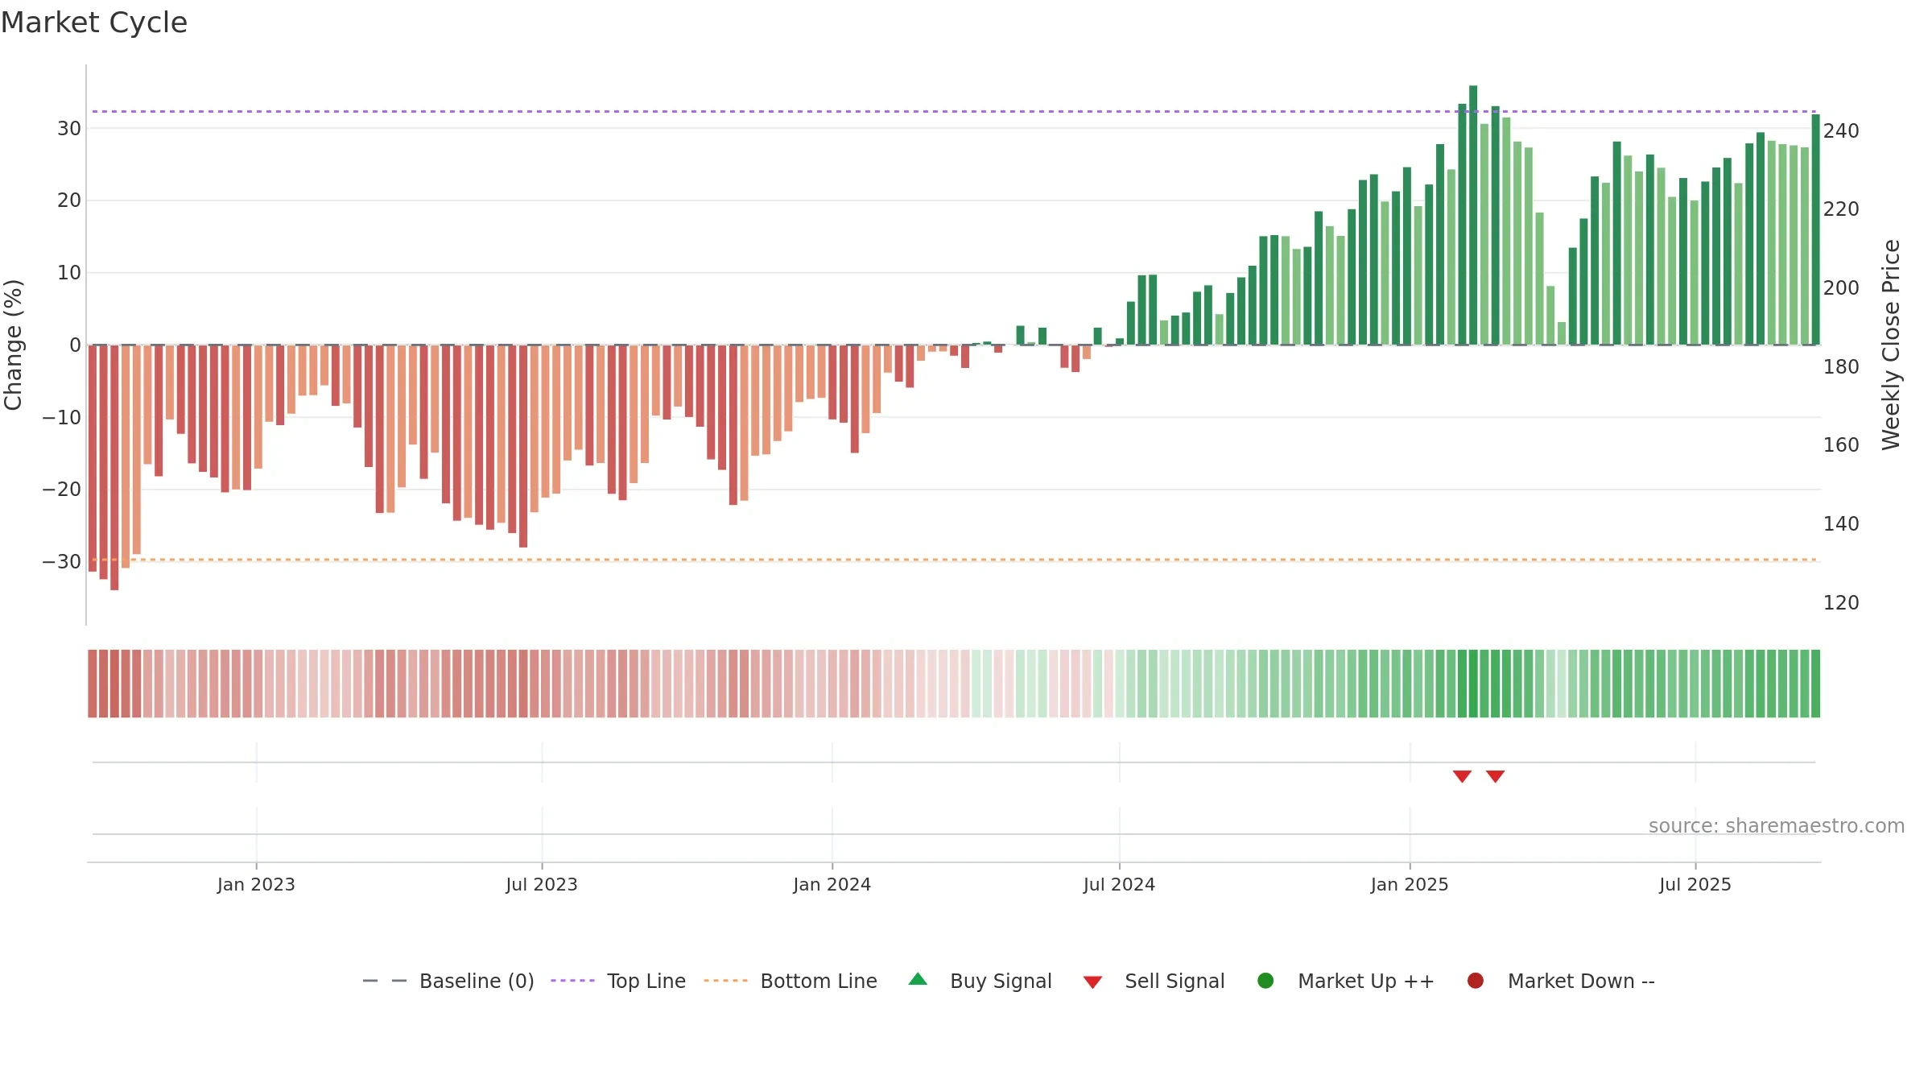
Task: Click the Change (%) axis title
Action: [x=13, y=345]
